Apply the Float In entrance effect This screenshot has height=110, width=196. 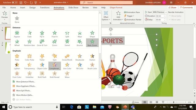coord(55,34)
